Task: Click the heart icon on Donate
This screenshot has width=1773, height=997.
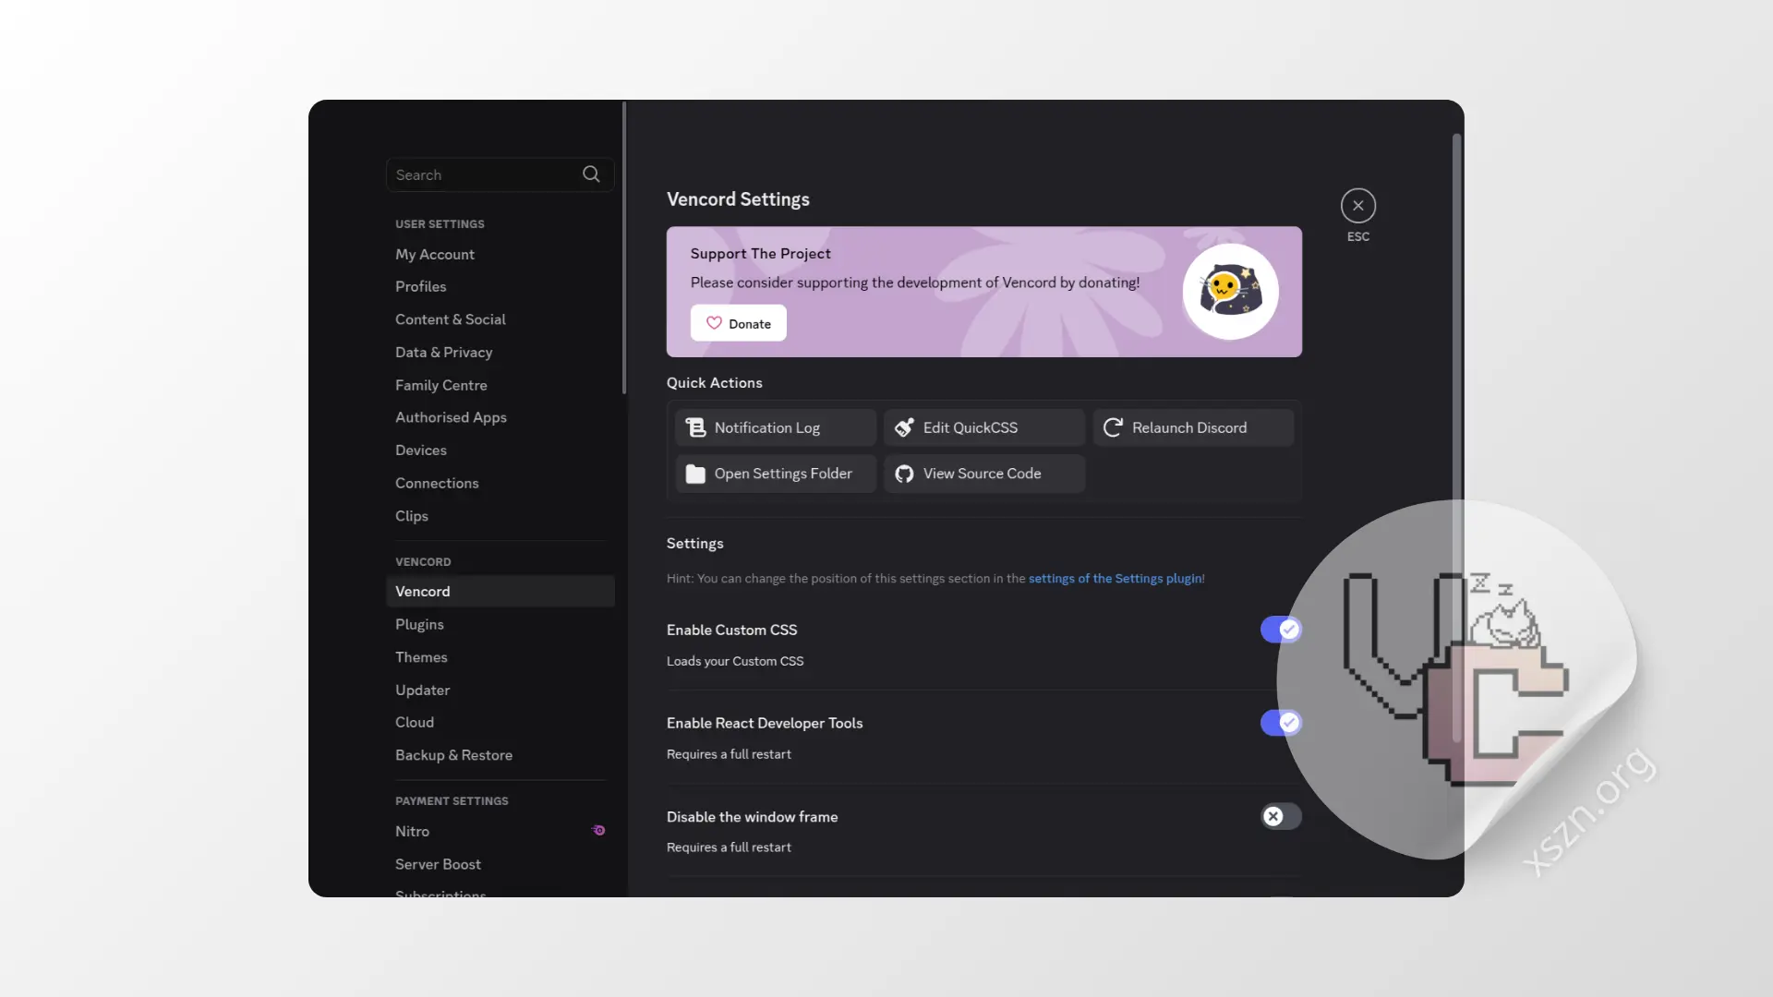Action: 714,323
